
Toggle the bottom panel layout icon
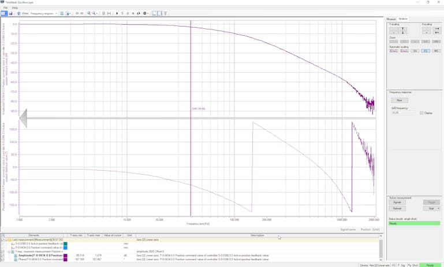(154, 13)
